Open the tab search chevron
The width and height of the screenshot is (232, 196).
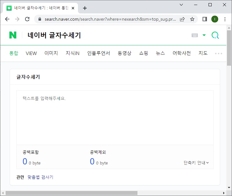181,5
